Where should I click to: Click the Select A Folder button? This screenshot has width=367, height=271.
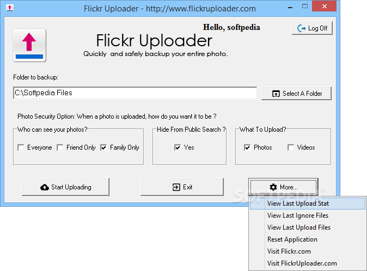click(x=296, y=93)
